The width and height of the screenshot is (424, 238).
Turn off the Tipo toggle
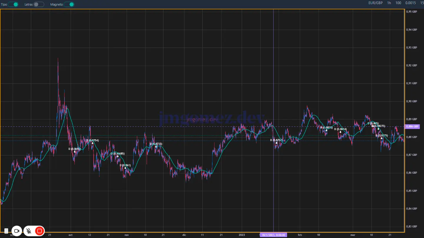[x=13, y=4]
